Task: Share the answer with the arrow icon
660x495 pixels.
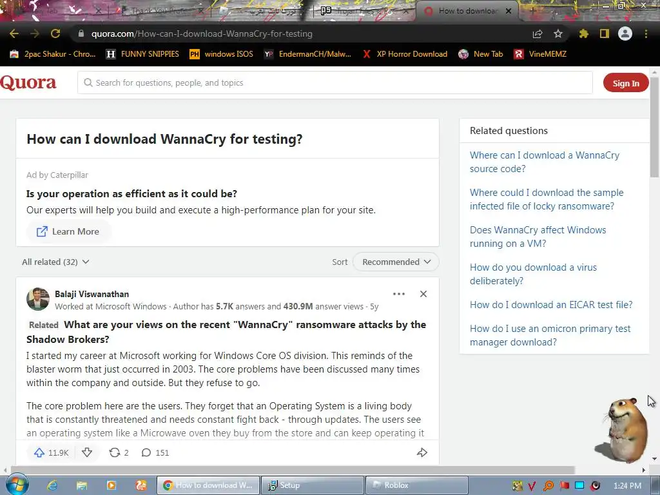Action: click(x=422, y=452)
